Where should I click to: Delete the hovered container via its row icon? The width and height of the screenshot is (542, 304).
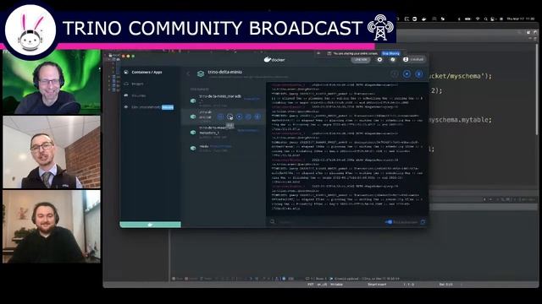point(257,117)
